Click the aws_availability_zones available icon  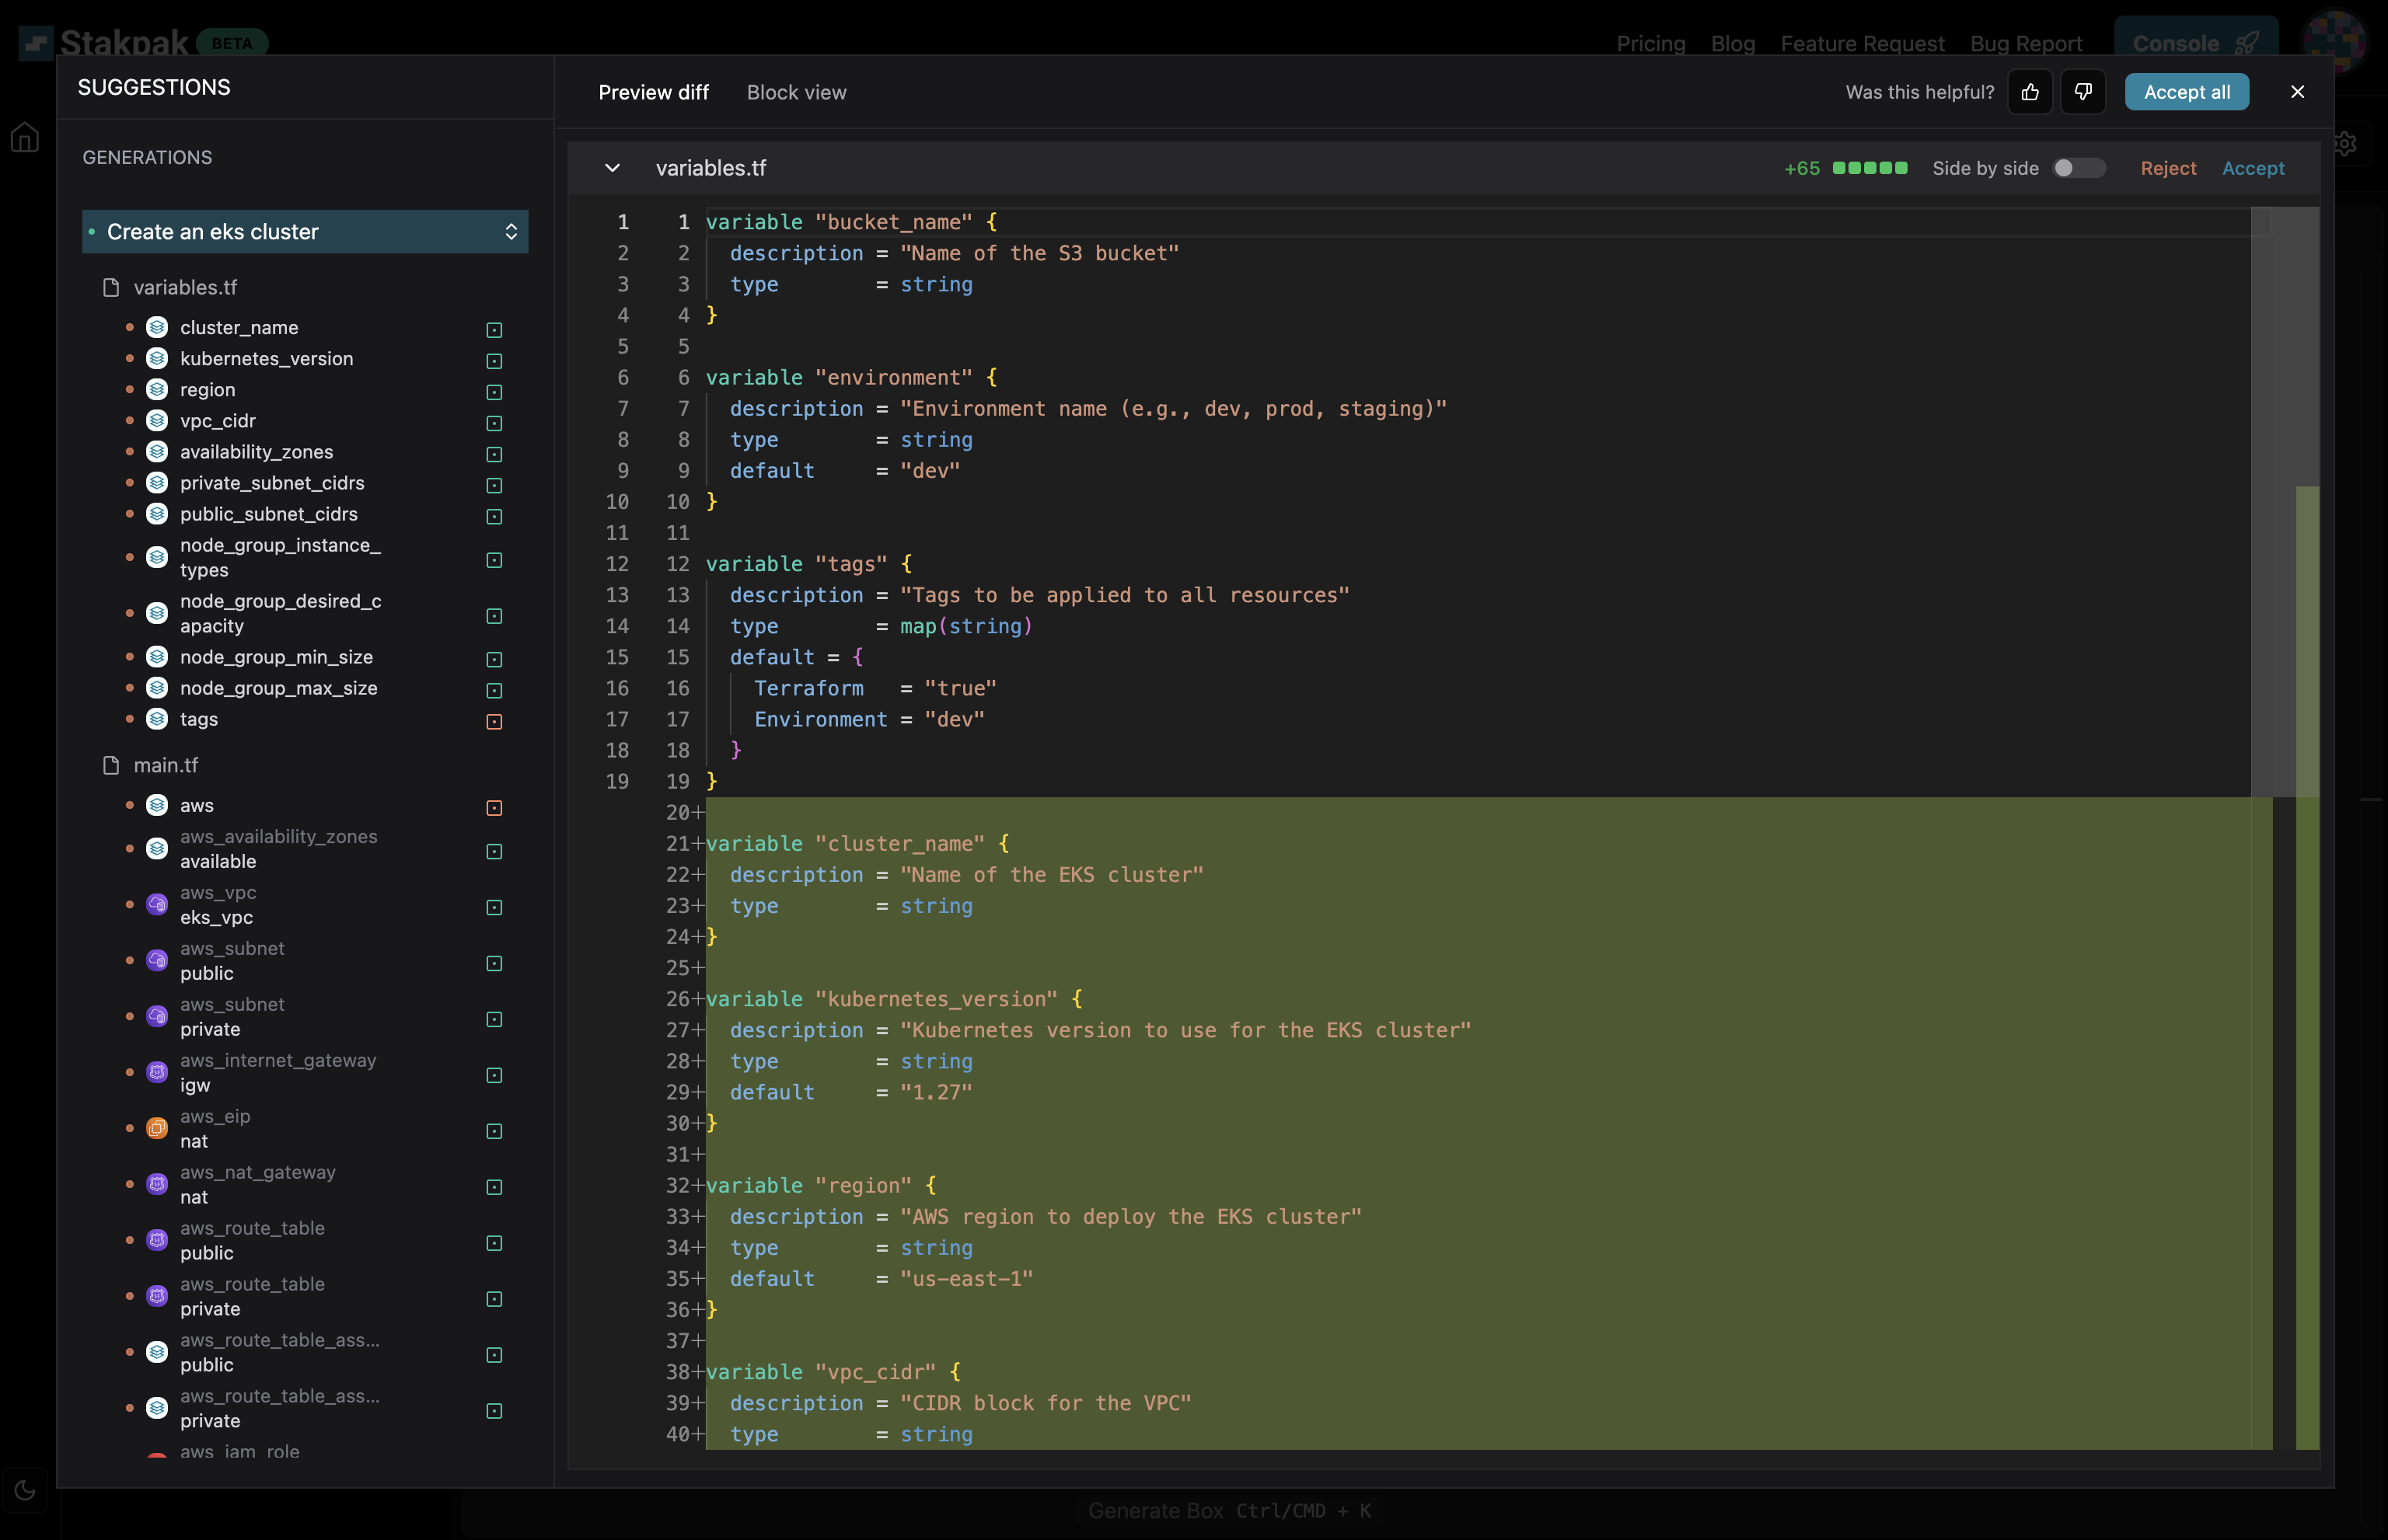coord(157,848)
